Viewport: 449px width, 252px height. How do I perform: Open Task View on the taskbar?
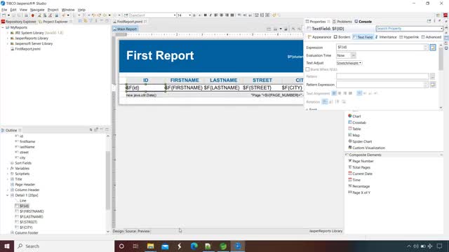point(135,246)
